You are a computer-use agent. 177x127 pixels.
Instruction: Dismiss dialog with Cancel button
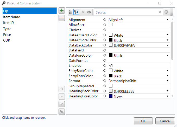(165, 121)
